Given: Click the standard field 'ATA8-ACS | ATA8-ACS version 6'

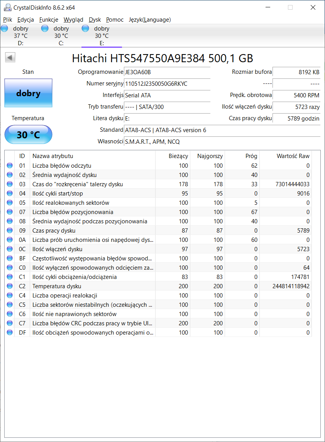Looking at the screenshot, I should [x=222, y=130].
